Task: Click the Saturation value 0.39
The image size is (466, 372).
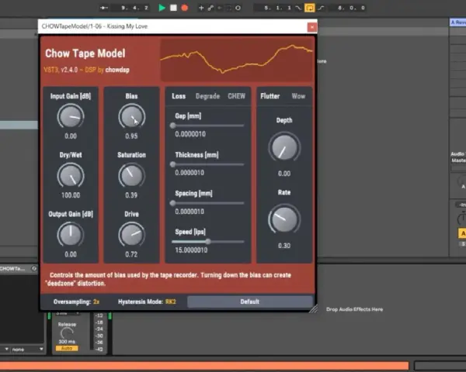Action: (131, 195)
